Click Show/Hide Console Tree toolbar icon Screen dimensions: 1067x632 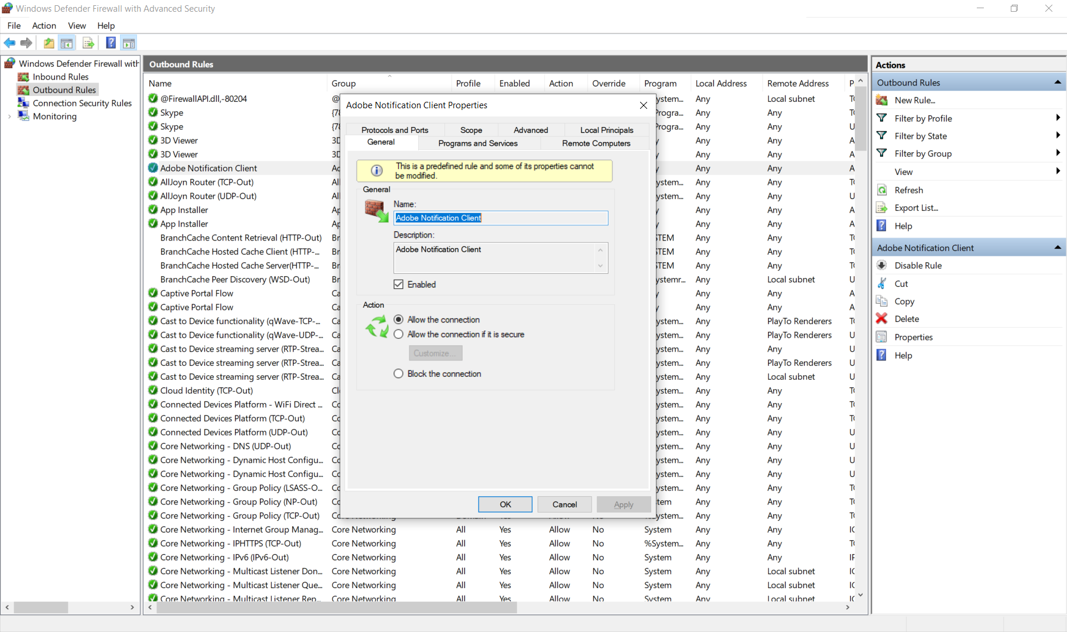pyautogui.click(x=67, y=43)
